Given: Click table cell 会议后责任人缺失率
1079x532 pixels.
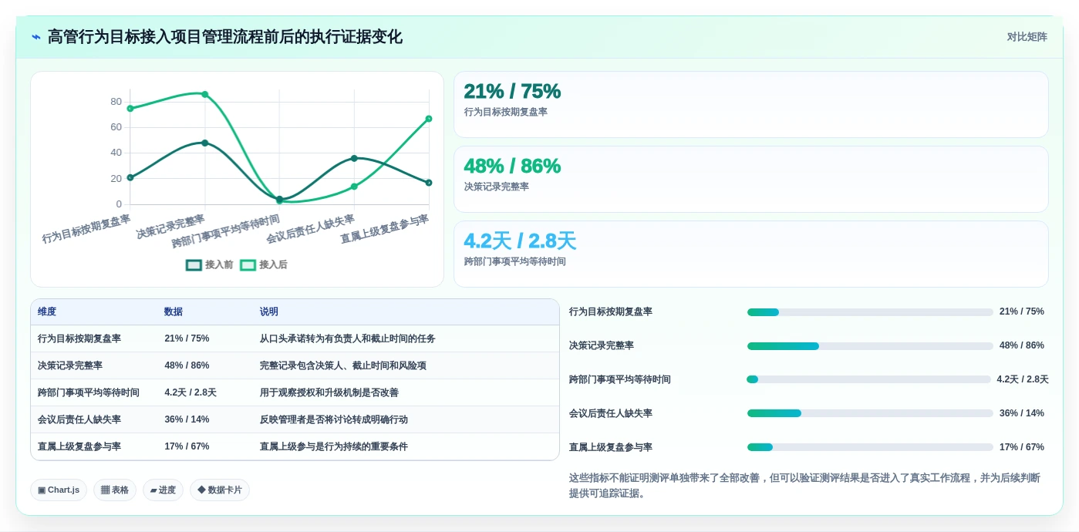Looking at the screenshot, I should [x=79, y=419].
